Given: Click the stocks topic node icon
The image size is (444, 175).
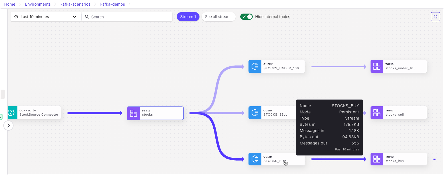Looking at the screenshot, I should tap(133, 113).
